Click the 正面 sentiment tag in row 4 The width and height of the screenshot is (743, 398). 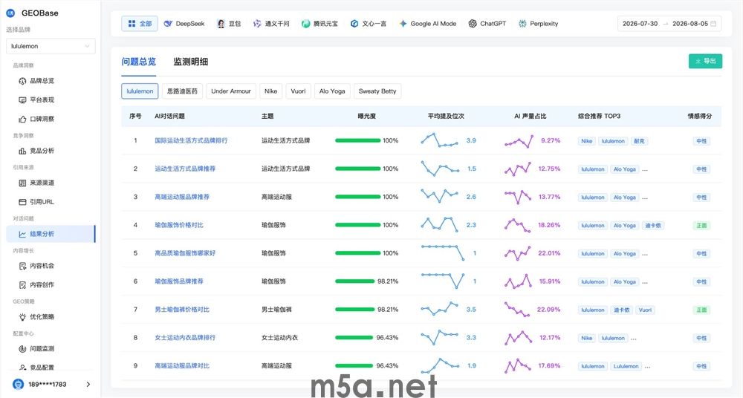(x=701, y=226)
